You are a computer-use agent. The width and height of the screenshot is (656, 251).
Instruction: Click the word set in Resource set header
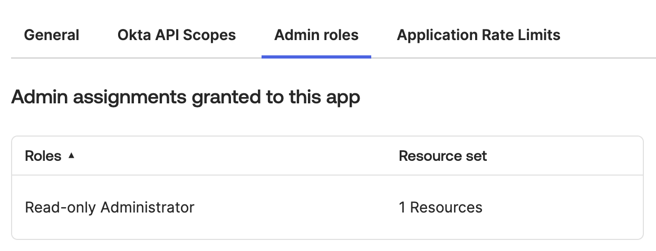(477, 156)
